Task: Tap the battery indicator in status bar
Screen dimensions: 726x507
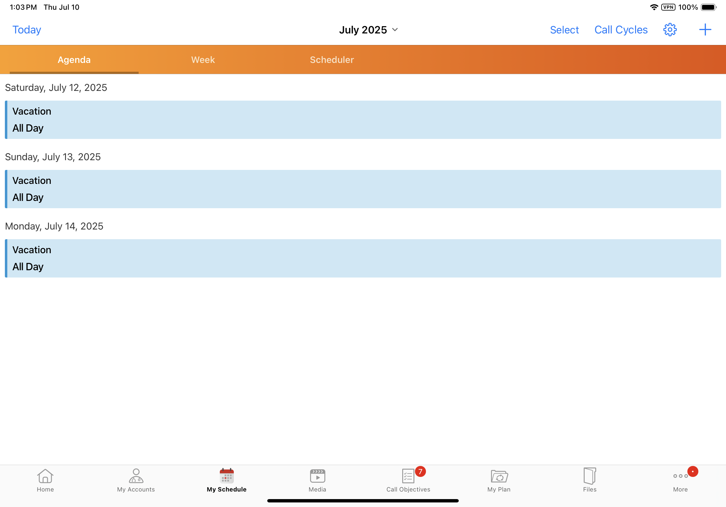Action: pos(709,7)
